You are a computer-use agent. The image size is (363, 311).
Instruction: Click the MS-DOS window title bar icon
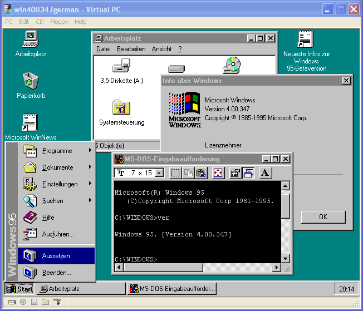point(119,159)
